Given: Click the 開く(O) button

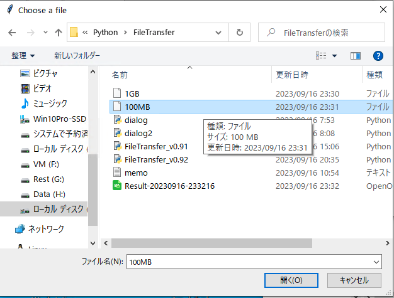Looking at the screenshot, I should [291, 280].
